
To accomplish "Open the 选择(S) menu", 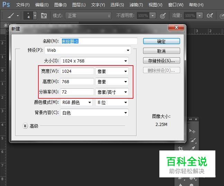I will tap(117, 5).
